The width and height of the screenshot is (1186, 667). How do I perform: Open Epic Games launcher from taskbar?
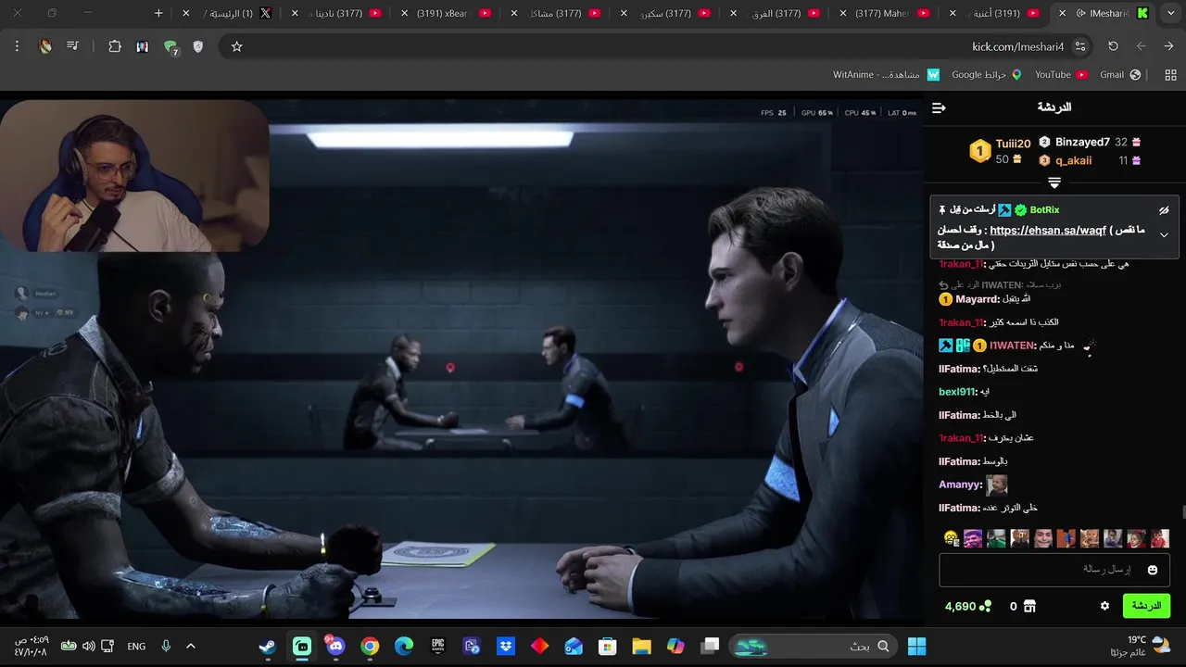(437, 646)
